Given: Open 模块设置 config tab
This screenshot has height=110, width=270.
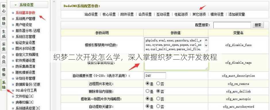Looking at the screenshot, I should 217,14.
